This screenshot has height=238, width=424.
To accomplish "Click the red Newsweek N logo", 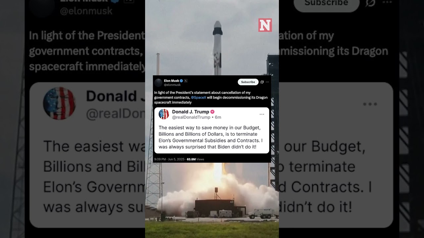I will 265,25.
